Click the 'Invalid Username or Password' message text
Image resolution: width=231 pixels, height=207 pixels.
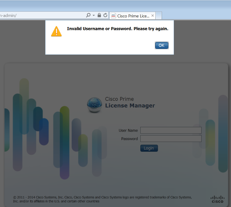(118, 29)
